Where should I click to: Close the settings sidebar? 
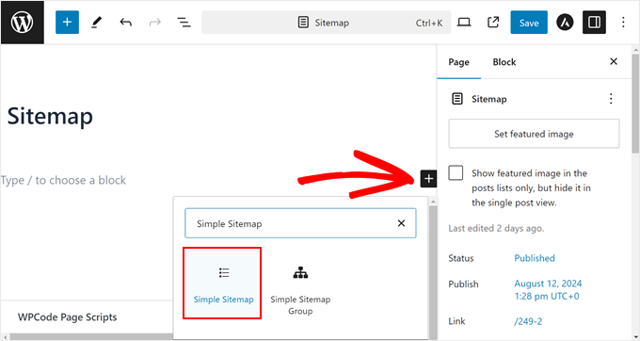click(x=614, y=61)
